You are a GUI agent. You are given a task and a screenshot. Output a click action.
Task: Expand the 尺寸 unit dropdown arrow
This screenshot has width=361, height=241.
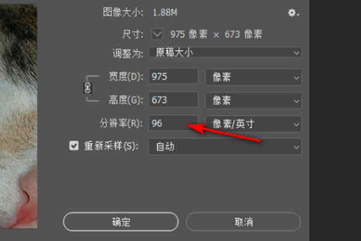pos(157,34)
